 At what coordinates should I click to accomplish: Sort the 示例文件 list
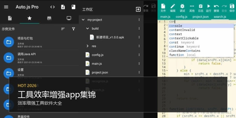[x=63, y=29]
